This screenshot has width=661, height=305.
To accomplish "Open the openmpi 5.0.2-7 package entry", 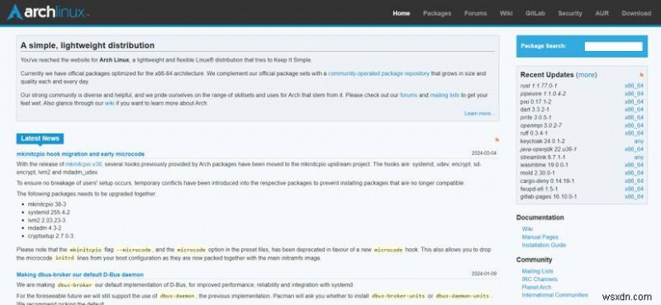I will (x=541, y=125).
